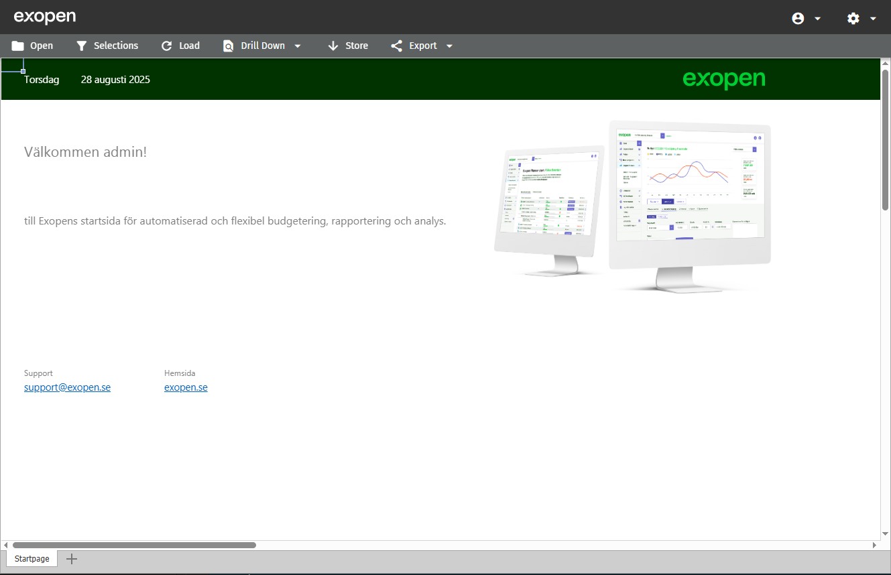Click the Open folder icon
891x575 pixels.
[18, 46]
